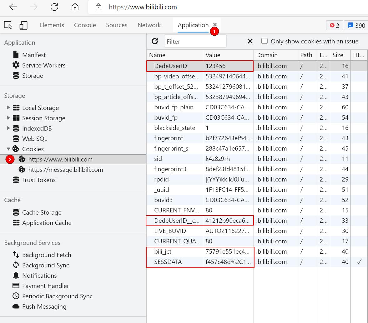Close the Application tab with X
Image resolution: width=368 pixels, height=323 pixels.
pos(215,24)
